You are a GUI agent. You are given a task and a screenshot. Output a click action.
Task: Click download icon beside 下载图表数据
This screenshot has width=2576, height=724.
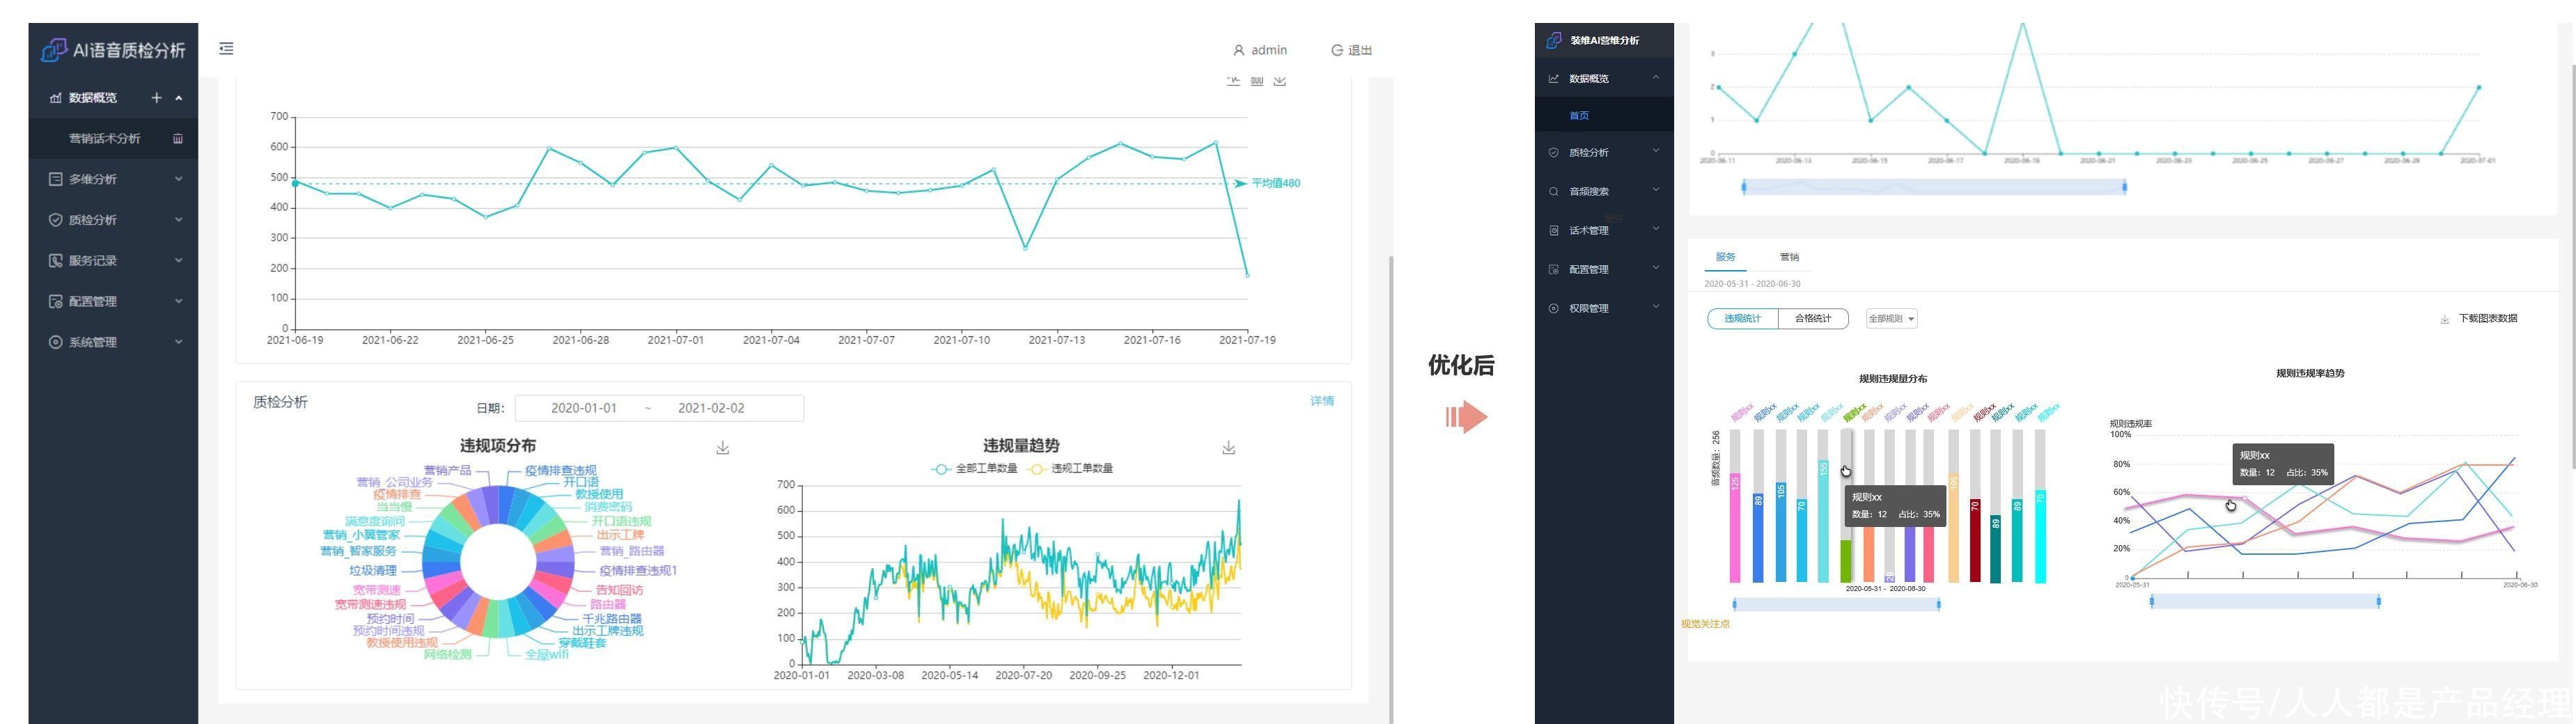[x=2445, y=319]
